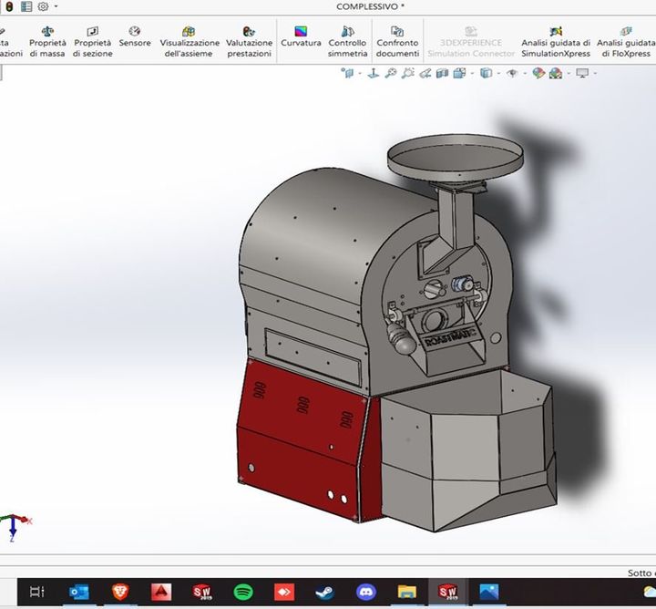Select the Sensore tool
This screenshot has width=656, height=609.
(135, 36)
